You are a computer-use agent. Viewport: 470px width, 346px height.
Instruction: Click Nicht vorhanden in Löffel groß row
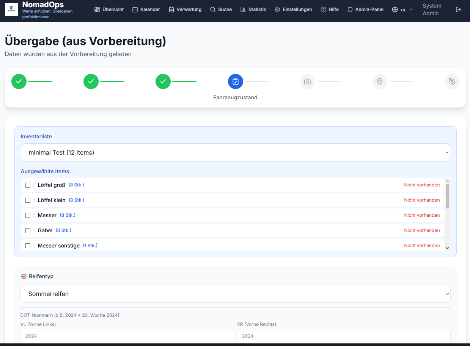click(422, 185)
